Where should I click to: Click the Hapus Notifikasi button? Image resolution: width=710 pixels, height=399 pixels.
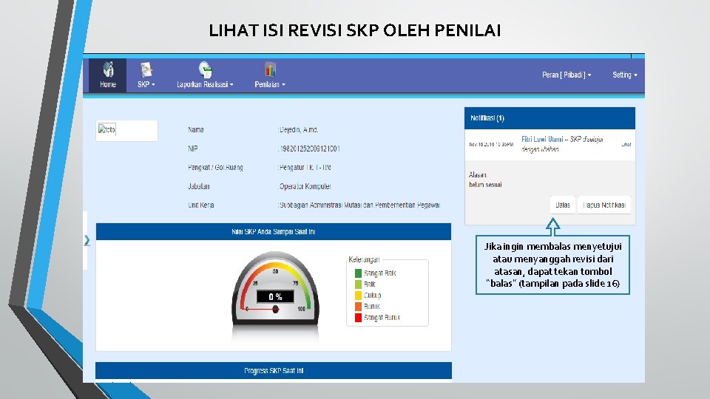tap(604, 205)
